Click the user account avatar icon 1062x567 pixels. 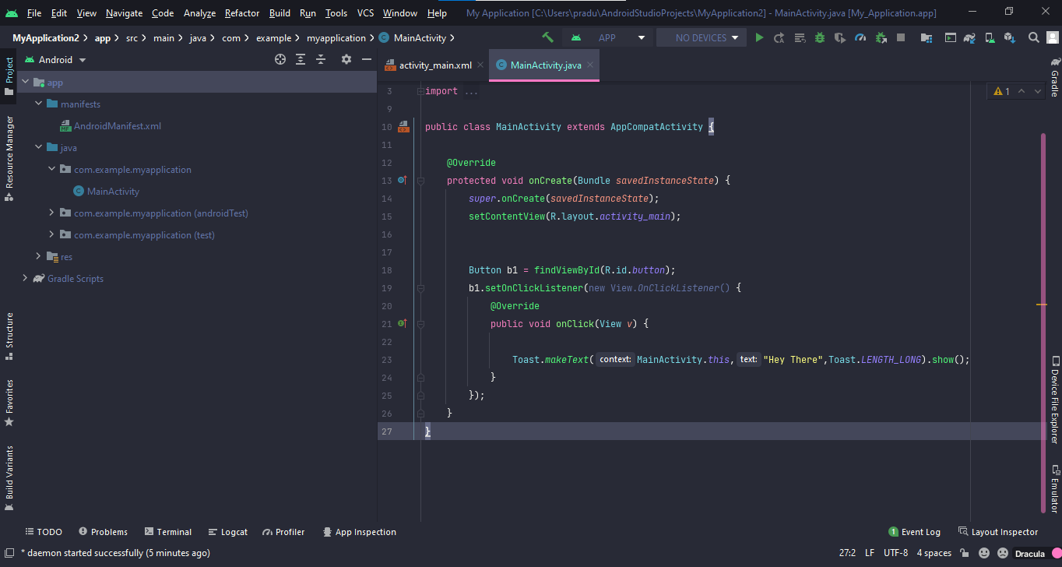click(x=1052, y=37)
